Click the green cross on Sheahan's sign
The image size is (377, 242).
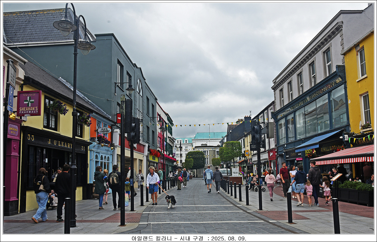click(29, 101)
